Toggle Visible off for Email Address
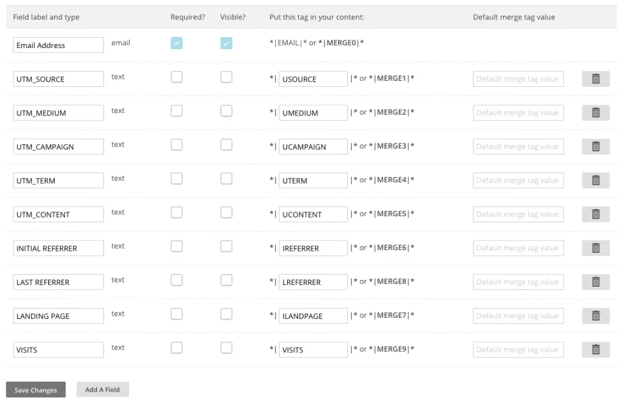Screen dimensions: 623x404 point(226,43)
